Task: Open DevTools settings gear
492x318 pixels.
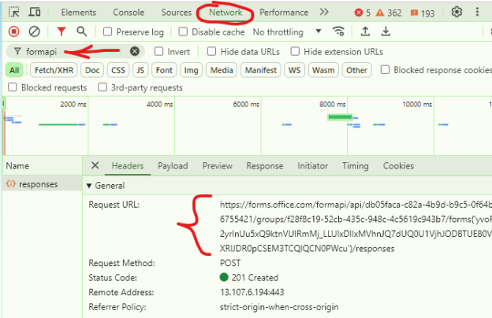Action: coord(457,13)
